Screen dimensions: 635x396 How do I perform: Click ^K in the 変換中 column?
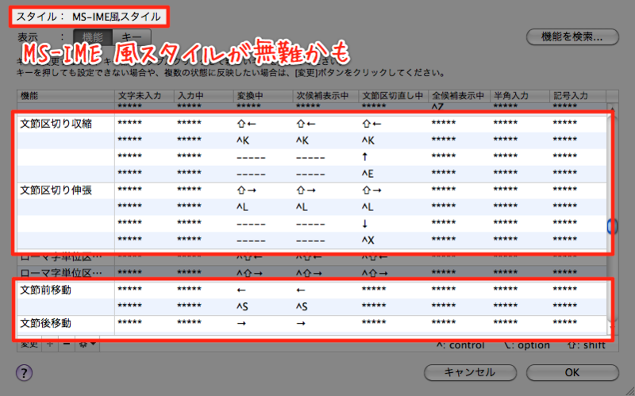coord(243,140)
